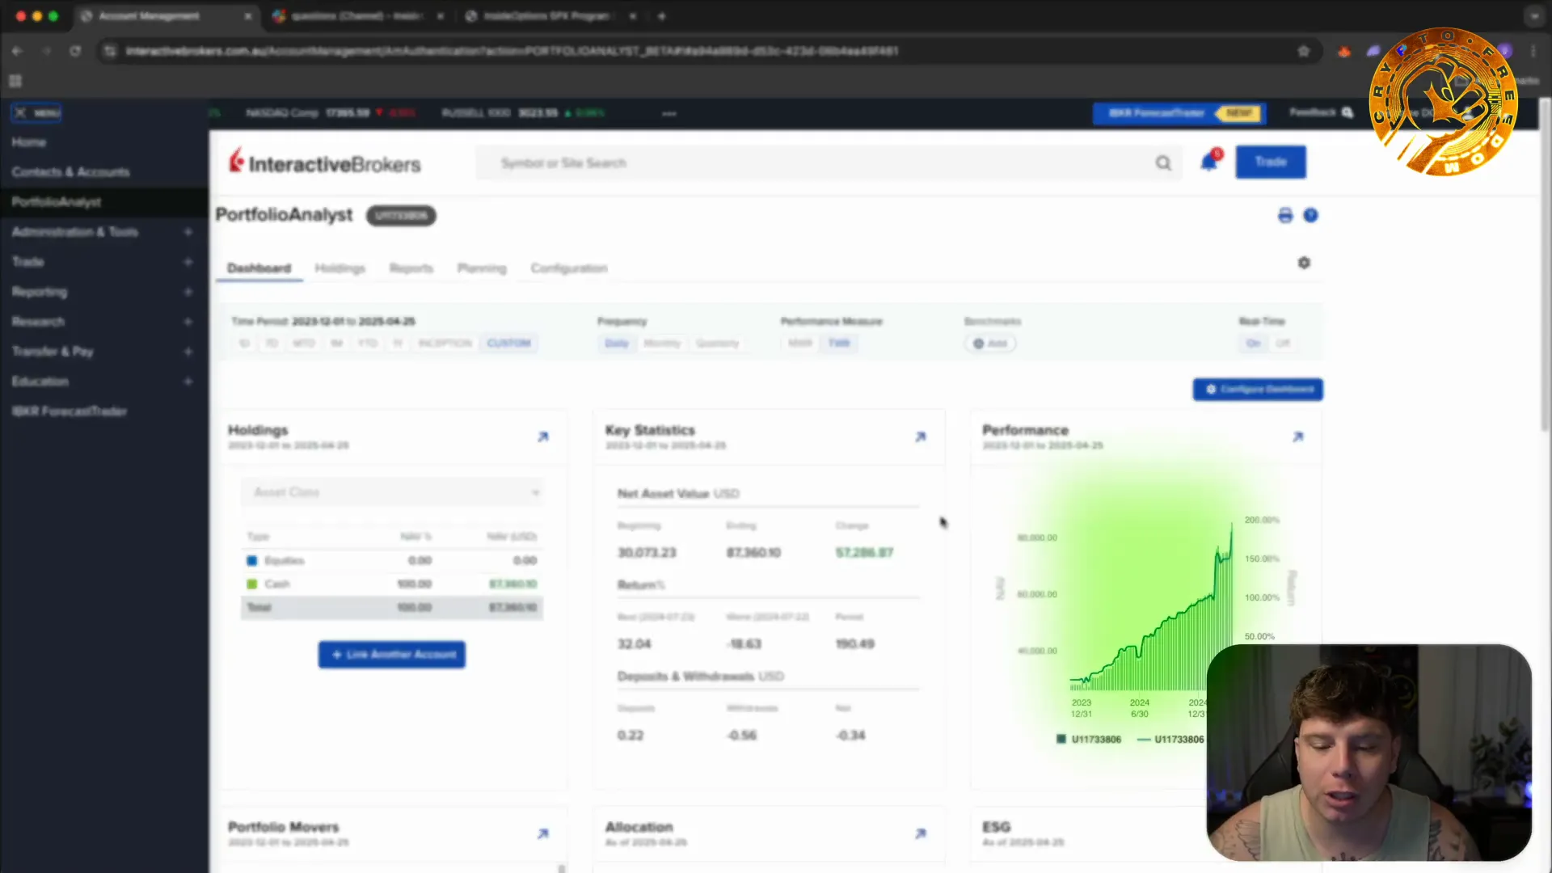
Task: Click the Equities blue color swatch
Action: pos(251,560)
